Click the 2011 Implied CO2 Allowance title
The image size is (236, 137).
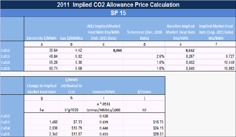(118, 5)
